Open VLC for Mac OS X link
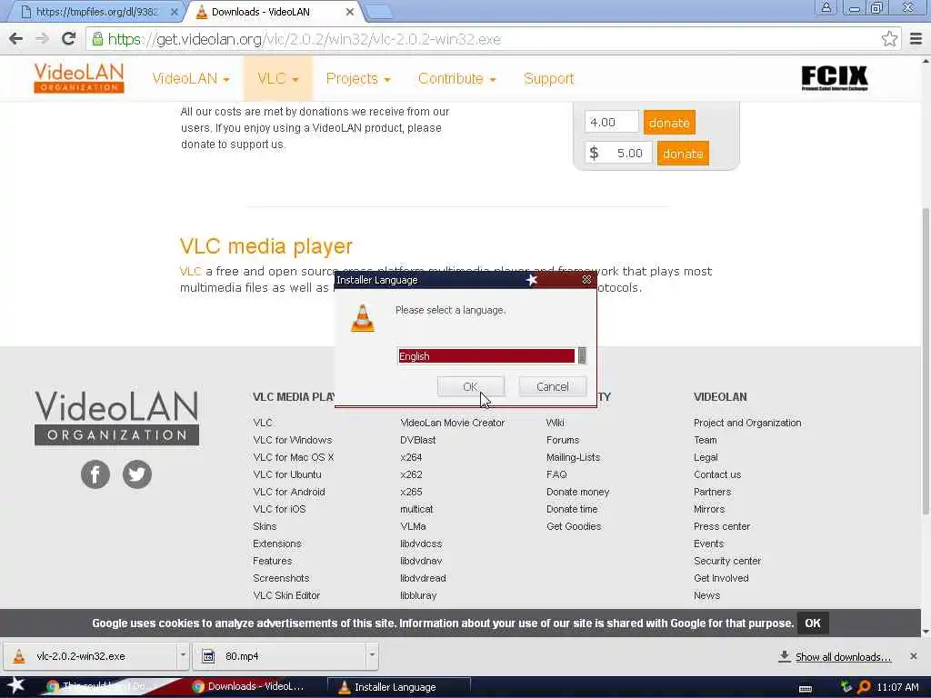This screenshot has width=931, height=698. click(x=294, y=457)
